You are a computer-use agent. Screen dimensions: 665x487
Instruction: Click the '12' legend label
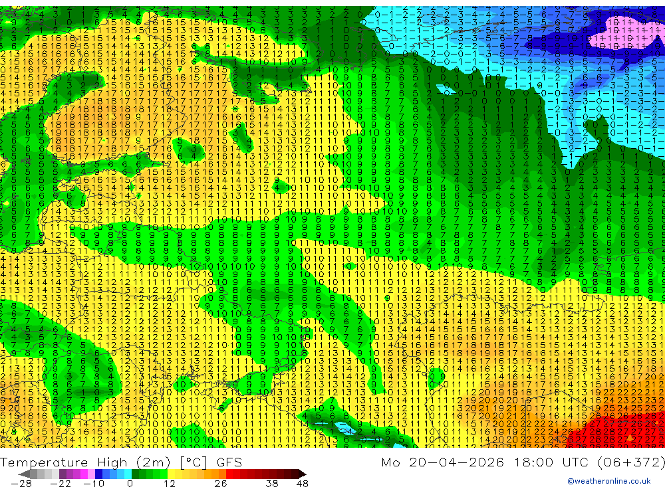[170, 483]
